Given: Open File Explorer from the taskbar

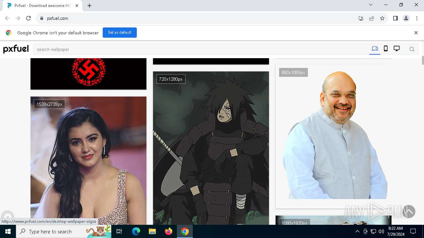Looking at the screenshot, I should (152, 231).
